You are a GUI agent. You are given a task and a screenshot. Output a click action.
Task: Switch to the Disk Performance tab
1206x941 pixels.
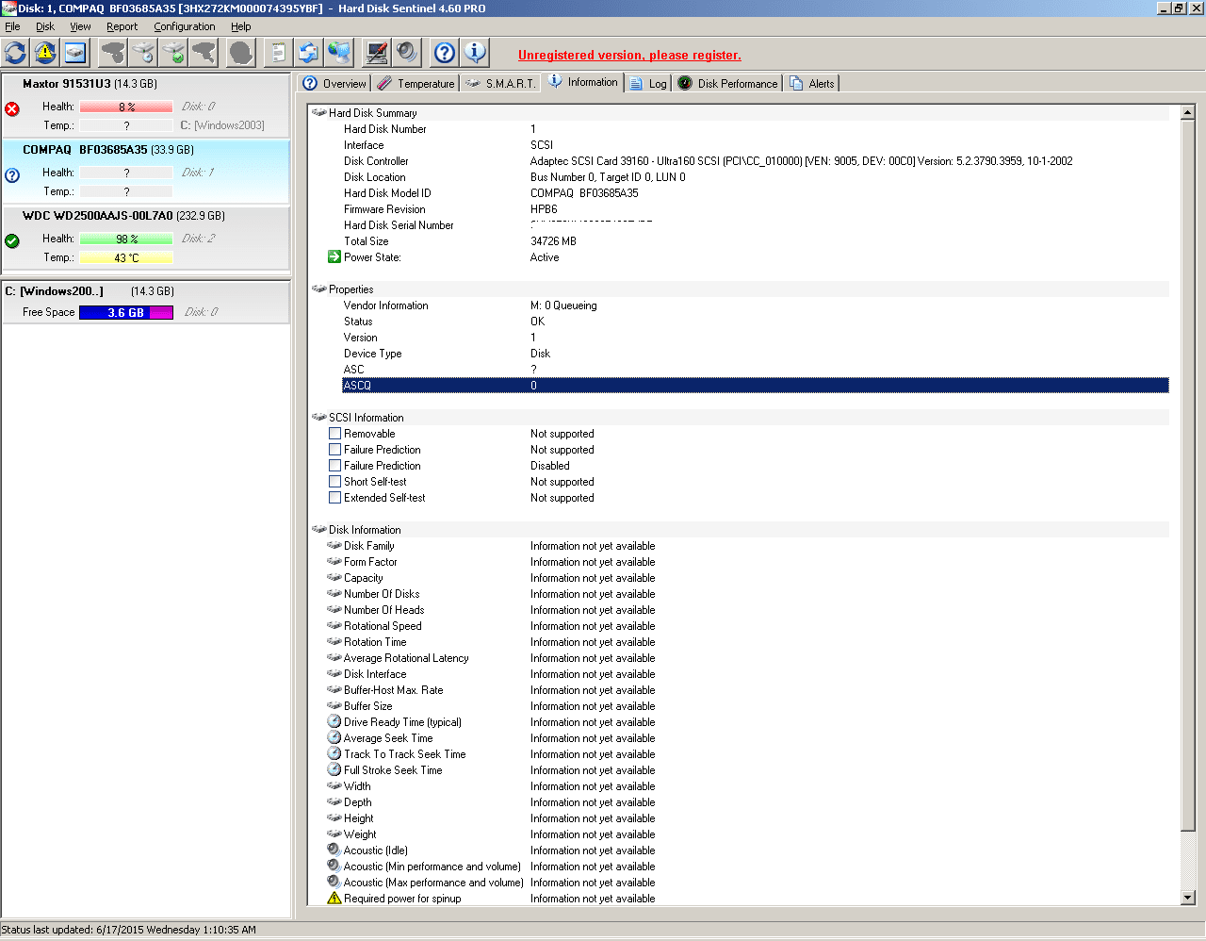click(728, 83)
